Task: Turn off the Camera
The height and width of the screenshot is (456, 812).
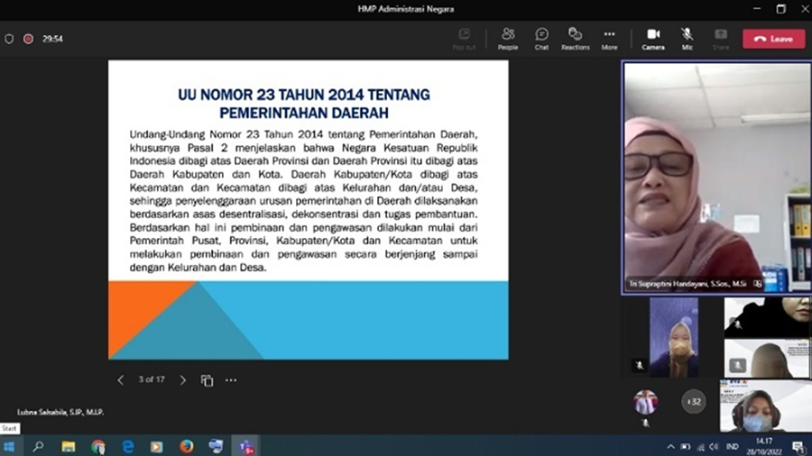Action: [653, 38]
